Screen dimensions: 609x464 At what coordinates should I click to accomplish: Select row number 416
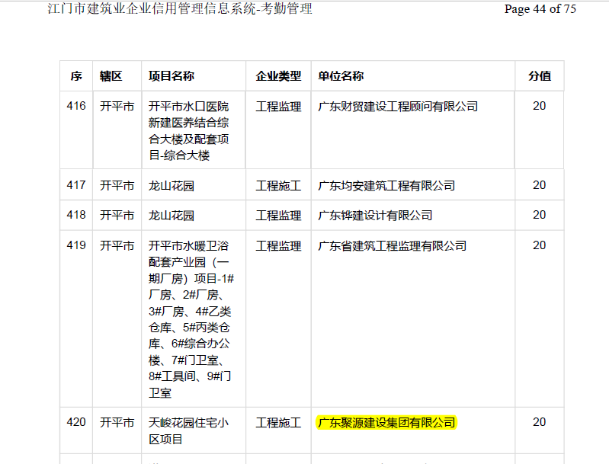[76, 107]
